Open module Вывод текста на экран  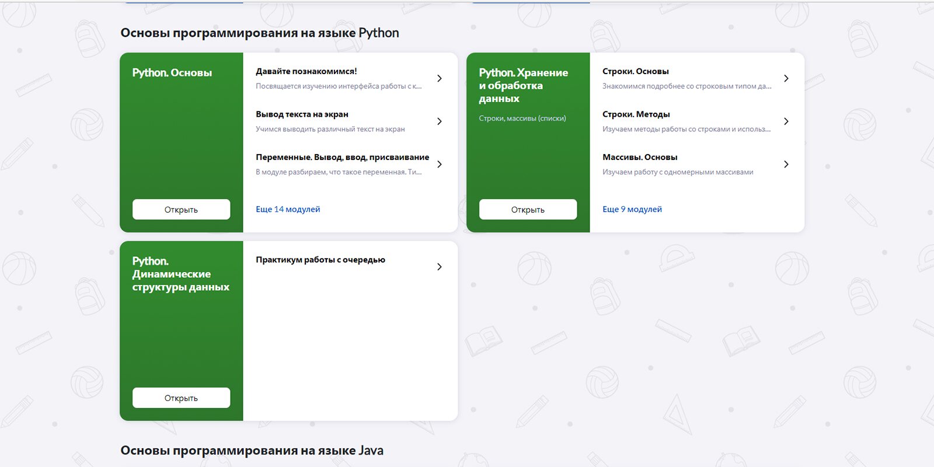pyautogui.click(x=302, y=114)
